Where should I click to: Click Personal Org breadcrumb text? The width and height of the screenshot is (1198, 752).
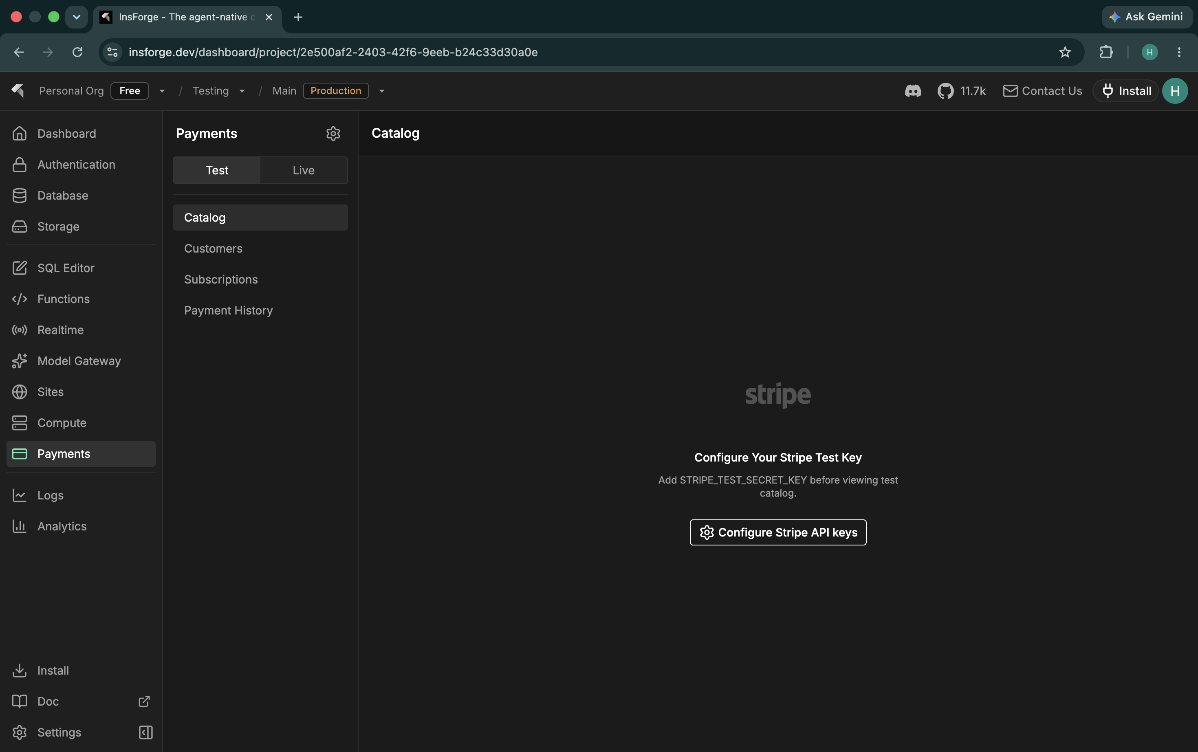[x=71, y=91]
